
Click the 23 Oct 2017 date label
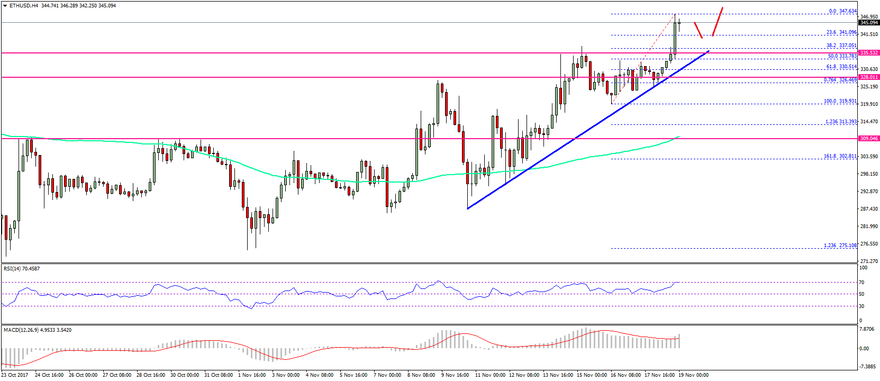click(14, 375)
